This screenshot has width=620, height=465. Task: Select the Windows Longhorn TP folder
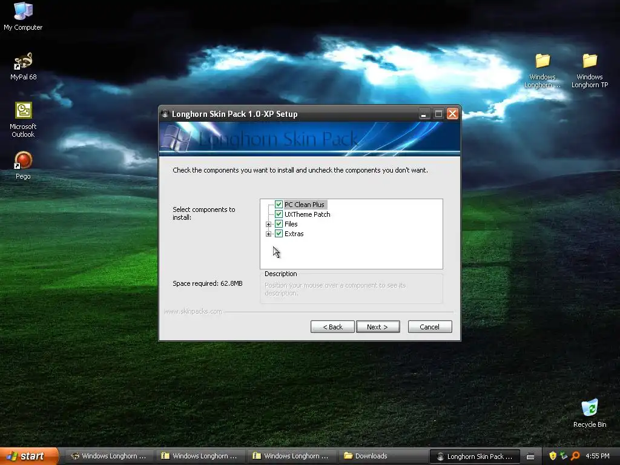click(589, 70)
